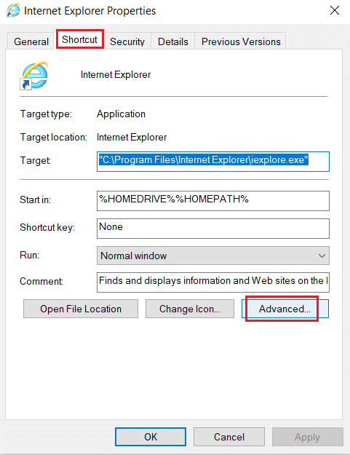Click the Comment text field
Image resolution: width=350 pixels, height=455 pixels.
click(213, 282)
